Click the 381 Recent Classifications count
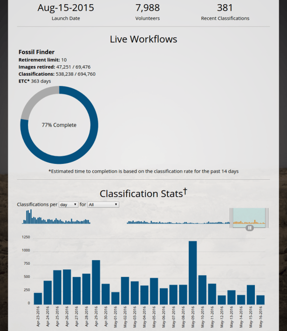Viewport: 287px width, 331px height. (225, 8)
